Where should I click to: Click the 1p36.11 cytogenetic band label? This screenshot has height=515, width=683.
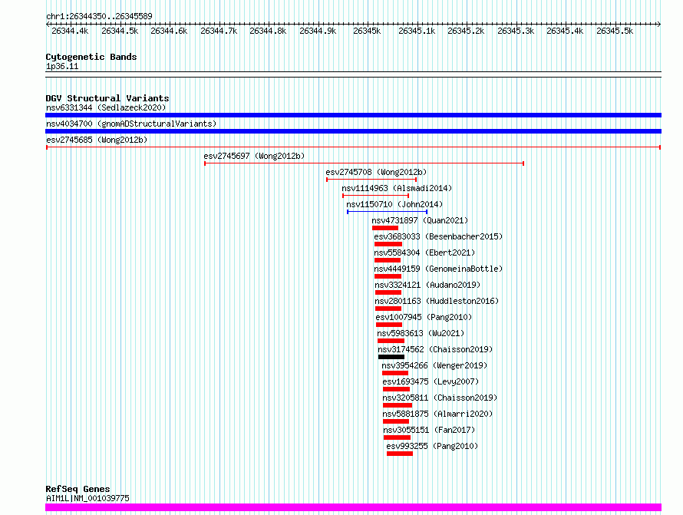[x=62, y=66]
